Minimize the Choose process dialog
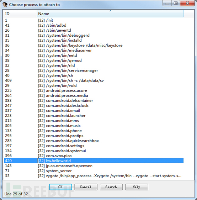 pyautogui.click(x=167, y=3)
